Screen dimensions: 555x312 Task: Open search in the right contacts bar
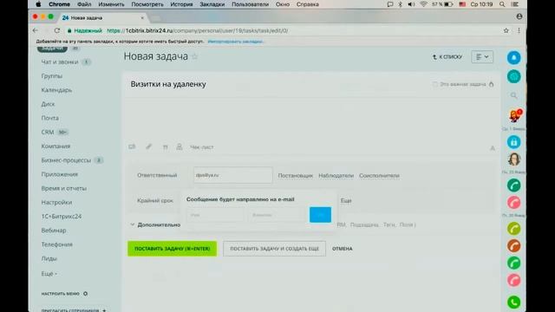513,95
